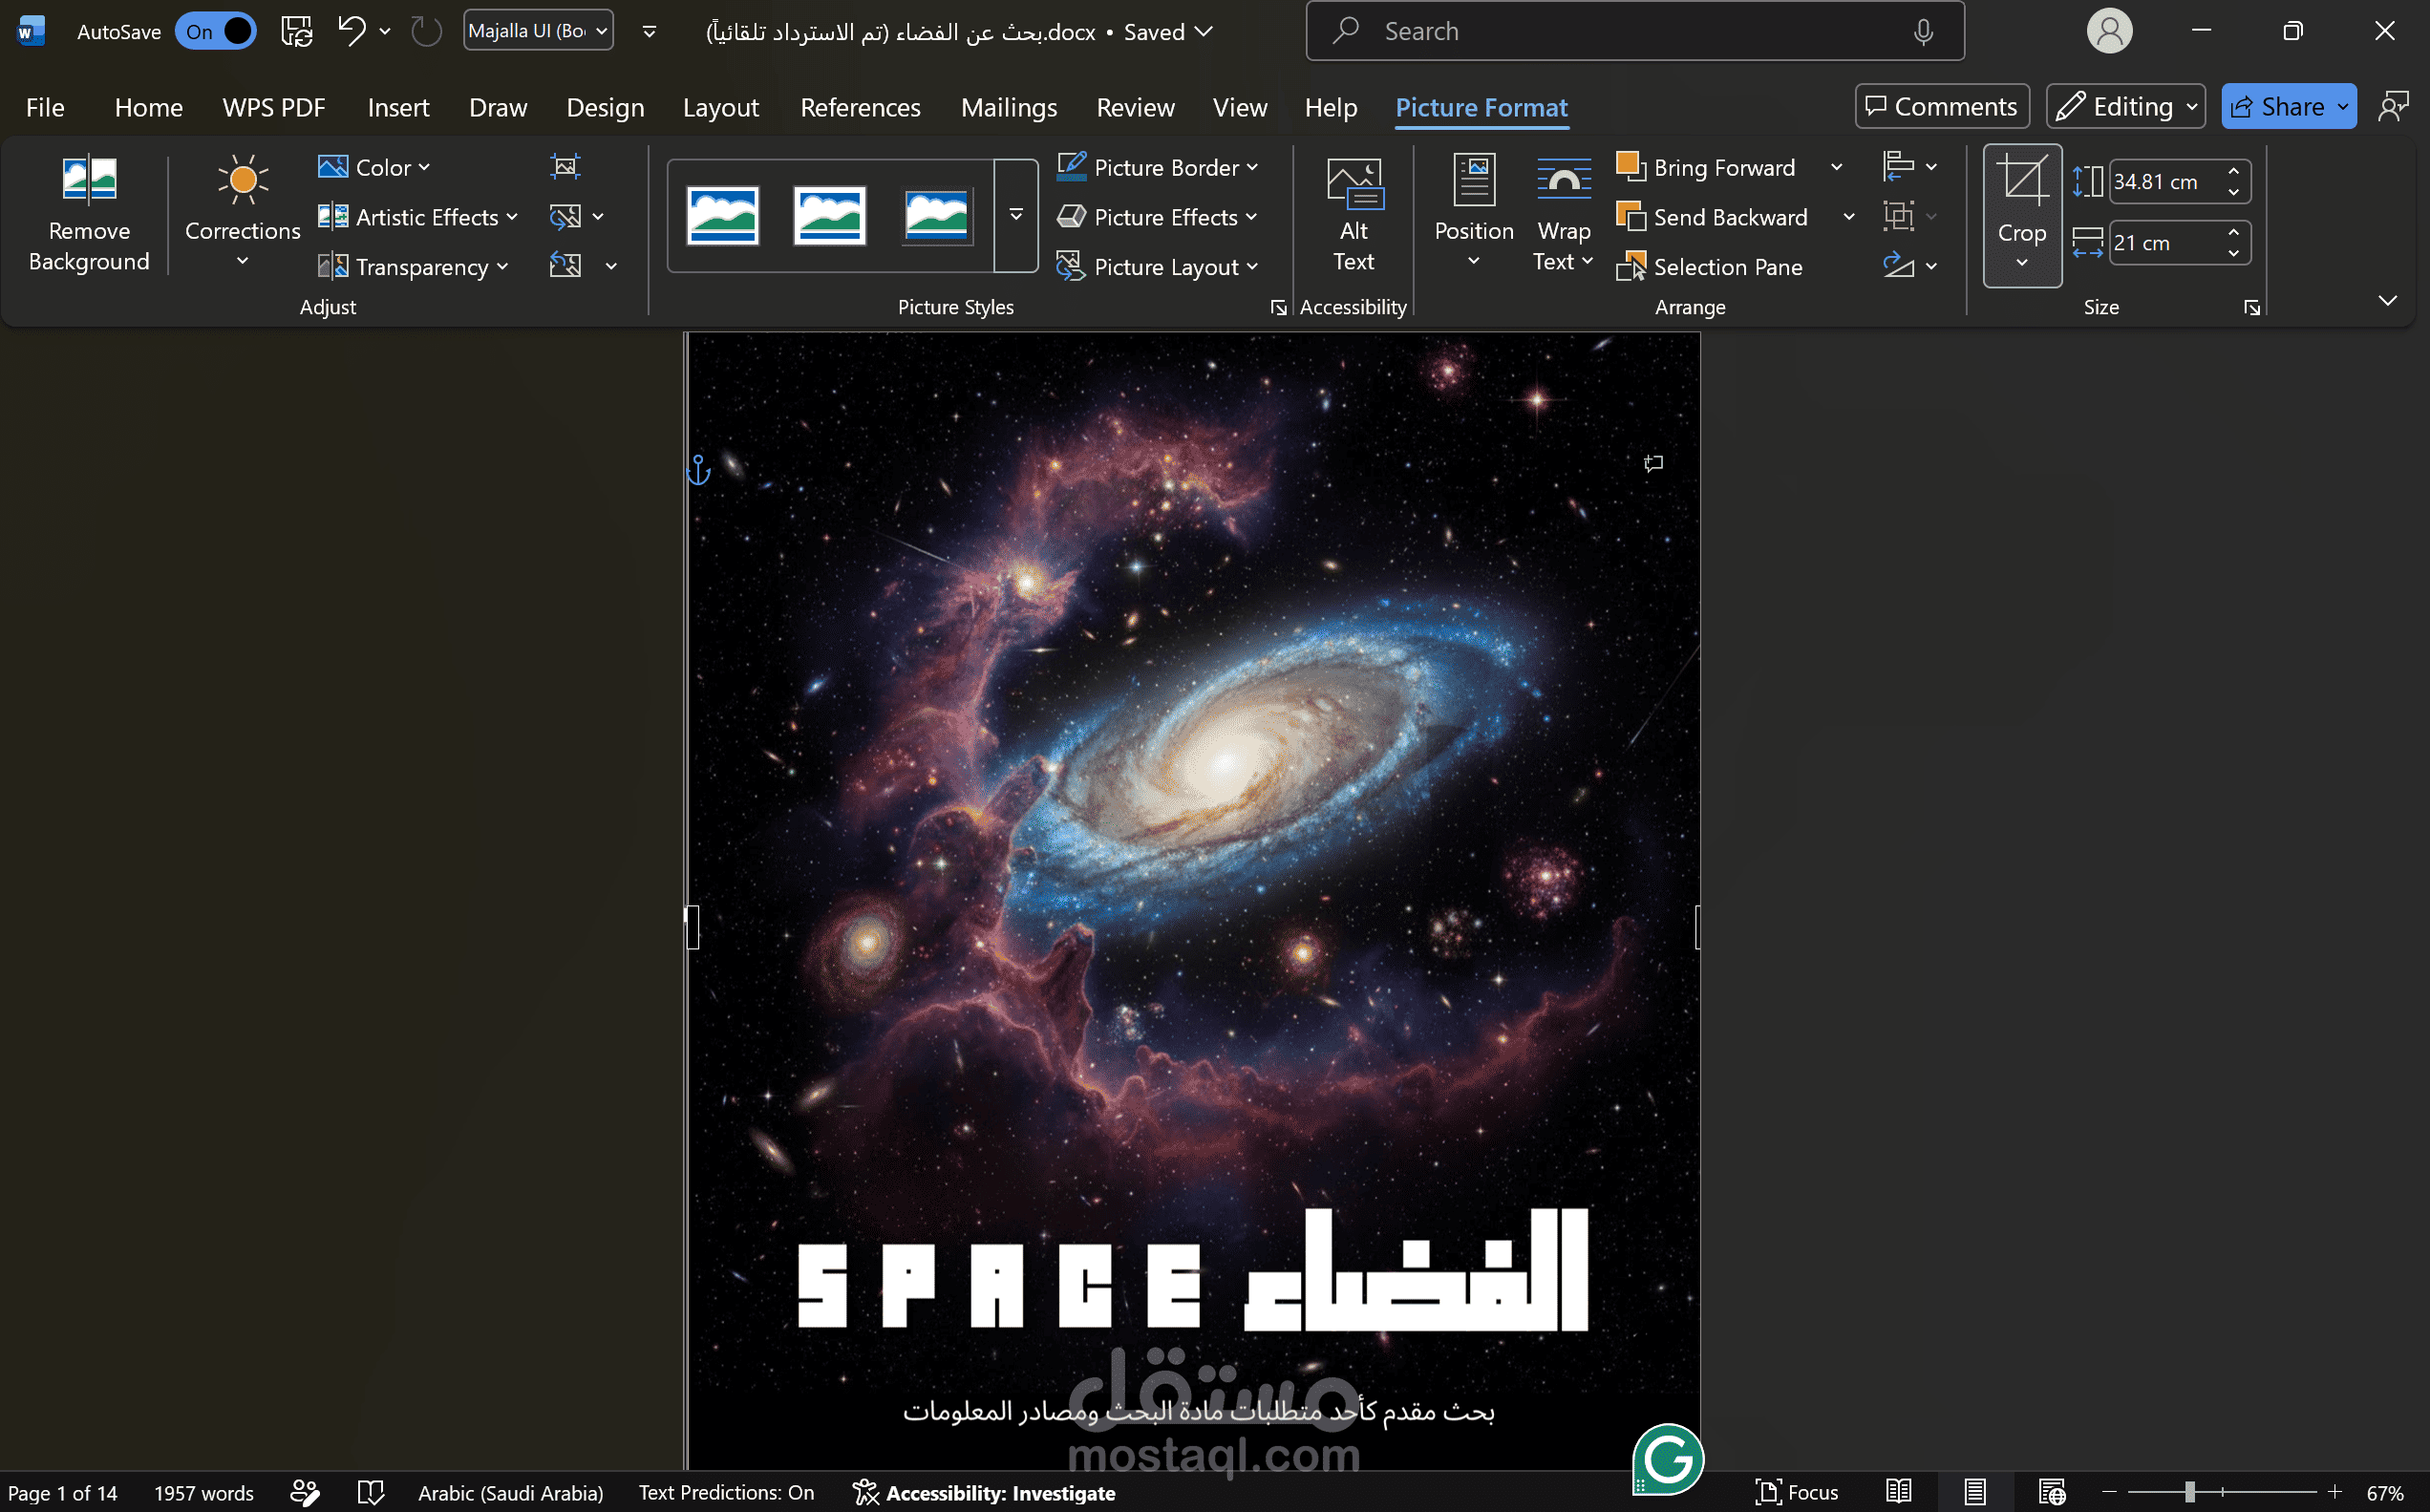Open the File menu

(x=45, y=107)
